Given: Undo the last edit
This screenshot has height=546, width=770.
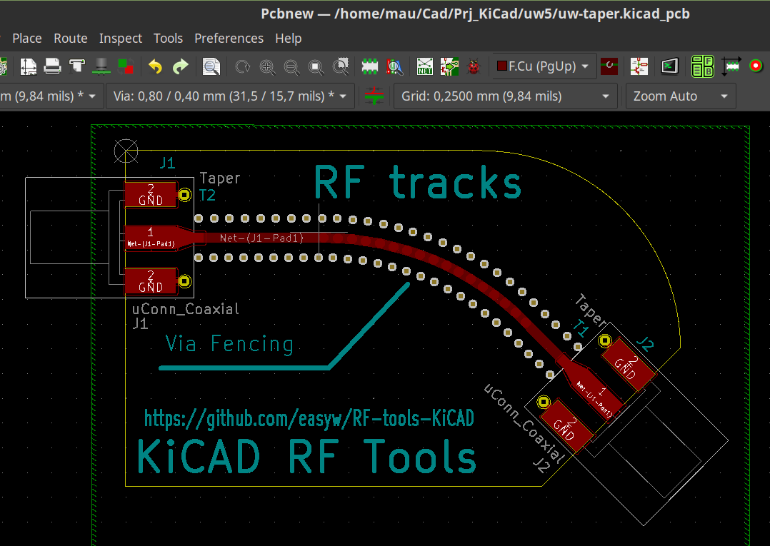Looking at the screenshot, I should click(x=155, y=67).
